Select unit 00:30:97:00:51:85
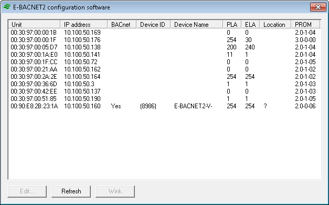329x205 pixels. [34, 99]
